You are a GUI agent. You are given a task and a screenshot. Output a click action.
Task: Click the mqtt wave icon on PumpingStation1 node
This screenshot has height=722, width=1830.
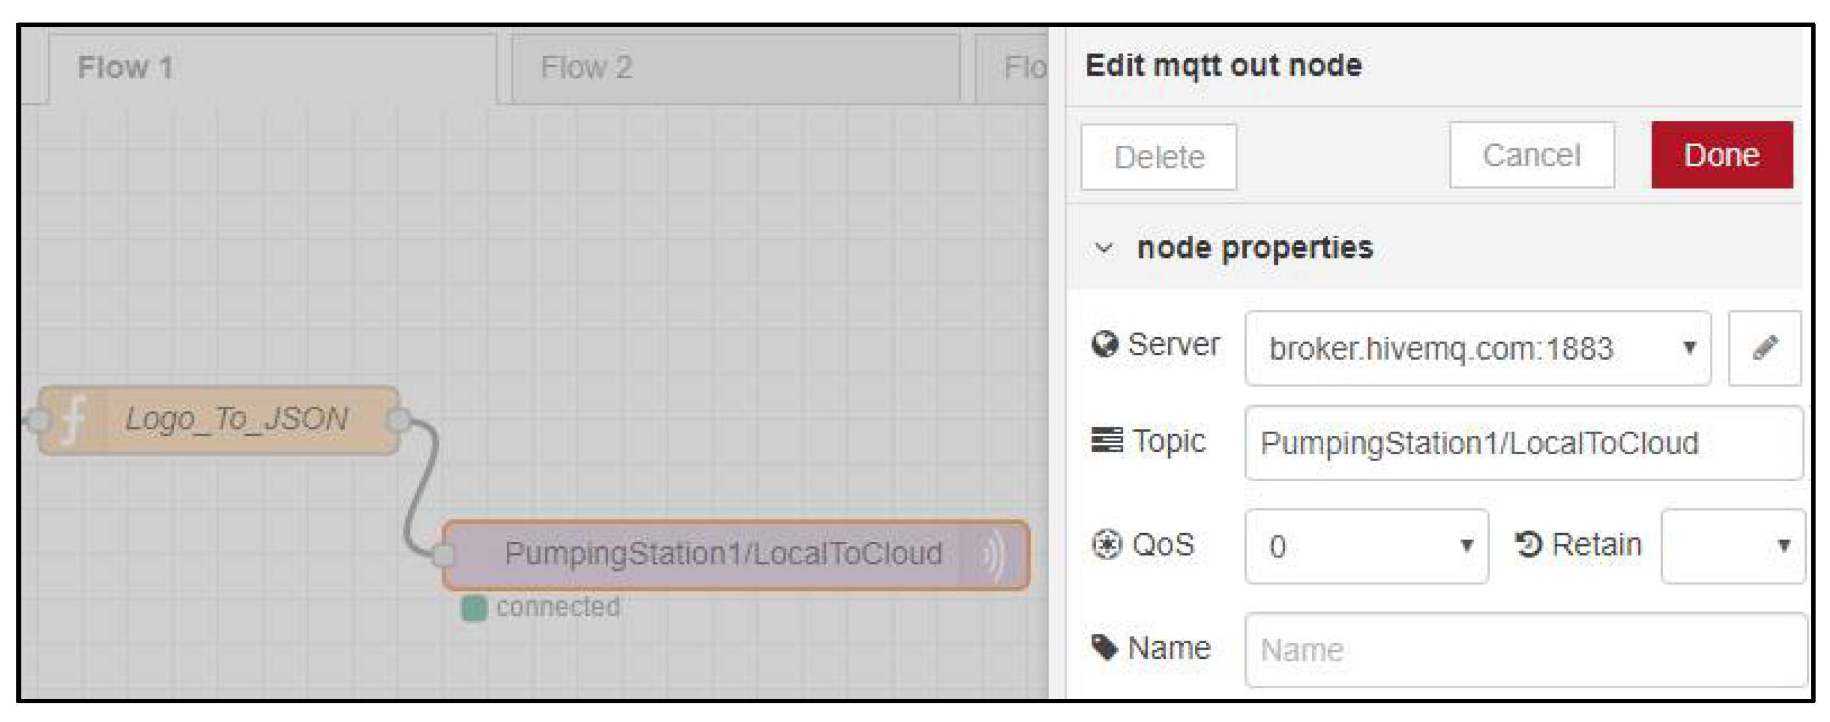click(x=995, y=555)
